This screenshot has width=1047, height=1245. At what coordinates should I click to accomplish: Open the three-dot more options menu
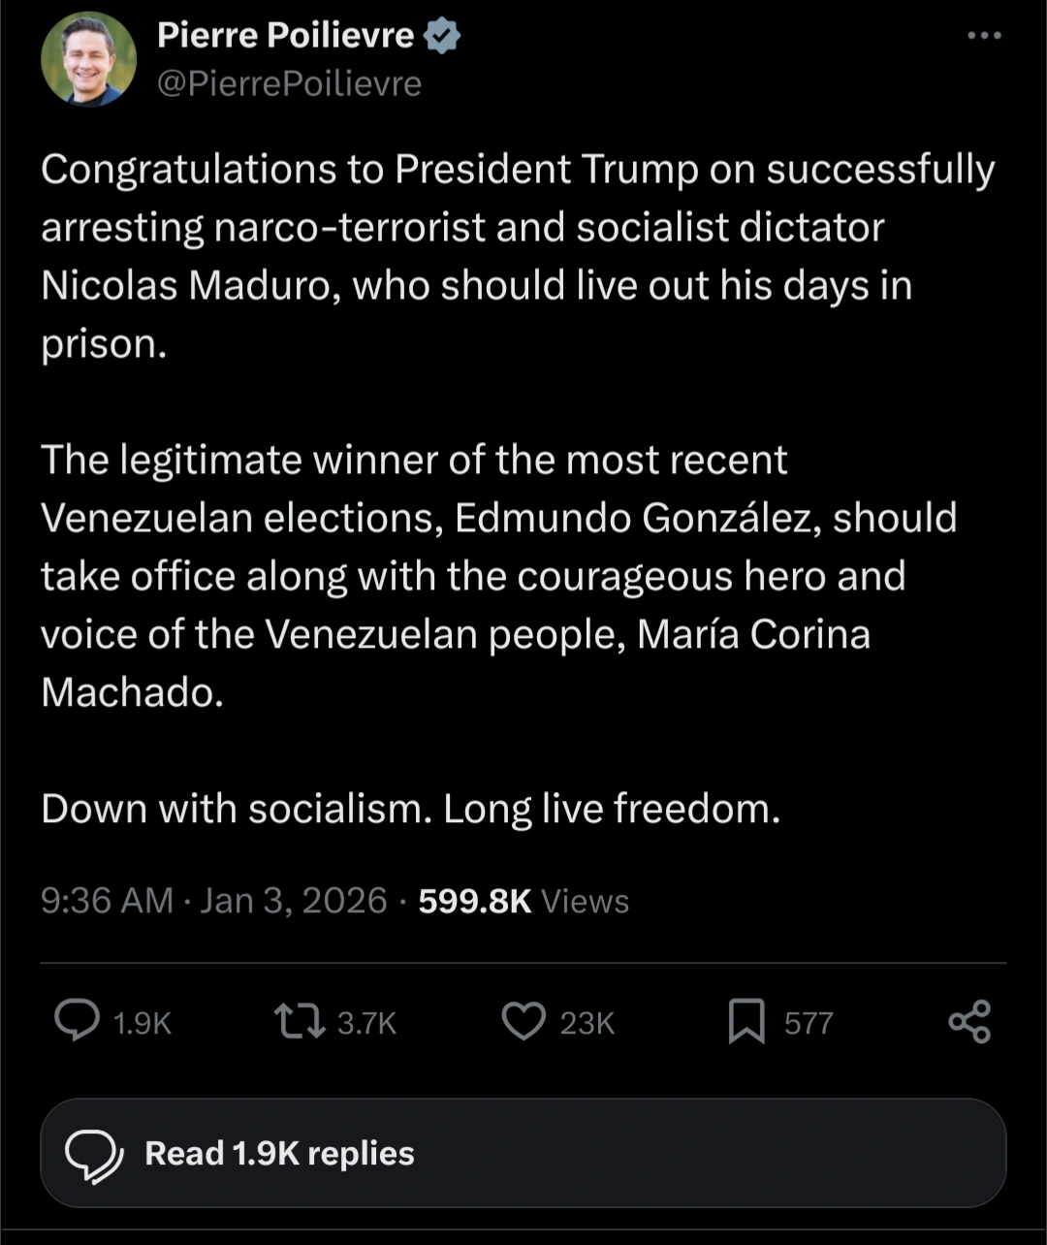pyautogui.click(x=984, y=36)
